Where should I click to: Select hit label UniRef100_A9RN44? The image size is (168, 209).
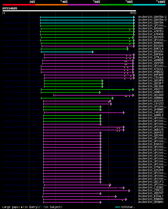151,98
